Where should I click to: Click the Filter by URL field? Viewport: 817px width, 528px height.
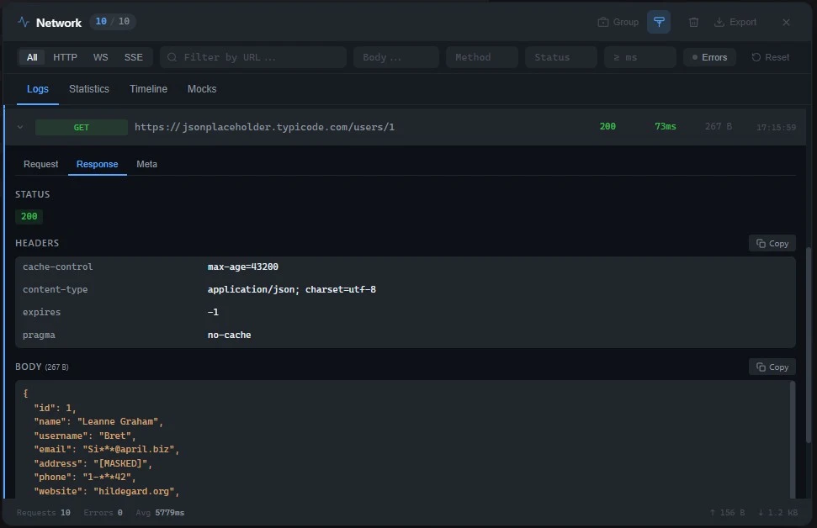click(253, 57)
